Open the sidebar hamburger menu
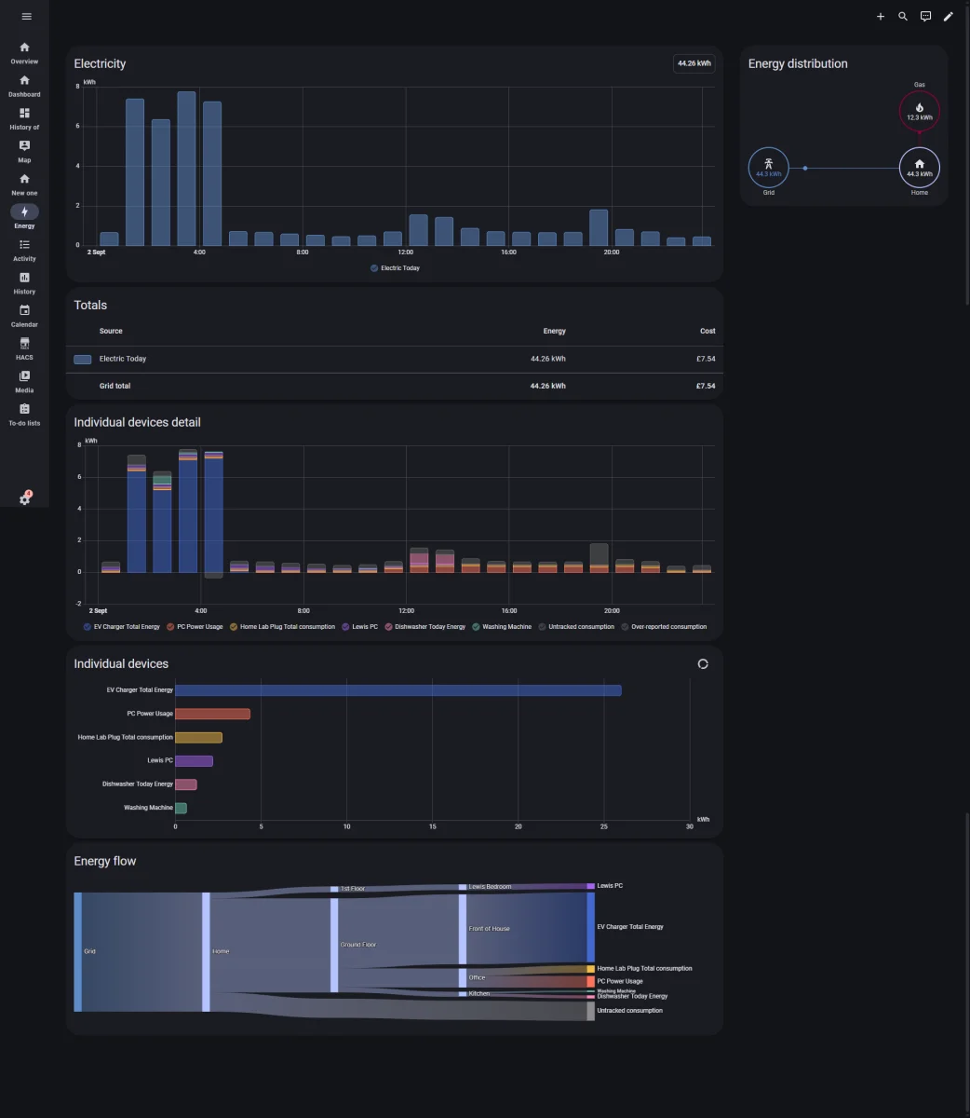Screen dimensions: 970x1118 (x=26, y=17)
